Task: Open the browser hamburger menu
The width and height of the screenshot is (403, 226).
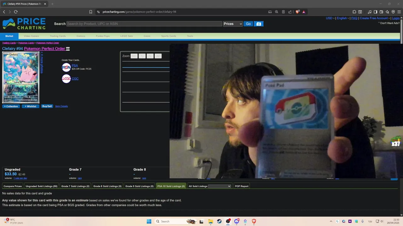Action: (x=399, y=12)
